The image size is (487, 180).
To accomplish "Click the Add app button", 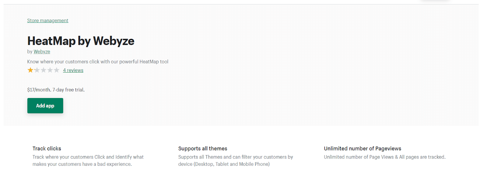I will (x=45, y=106).
